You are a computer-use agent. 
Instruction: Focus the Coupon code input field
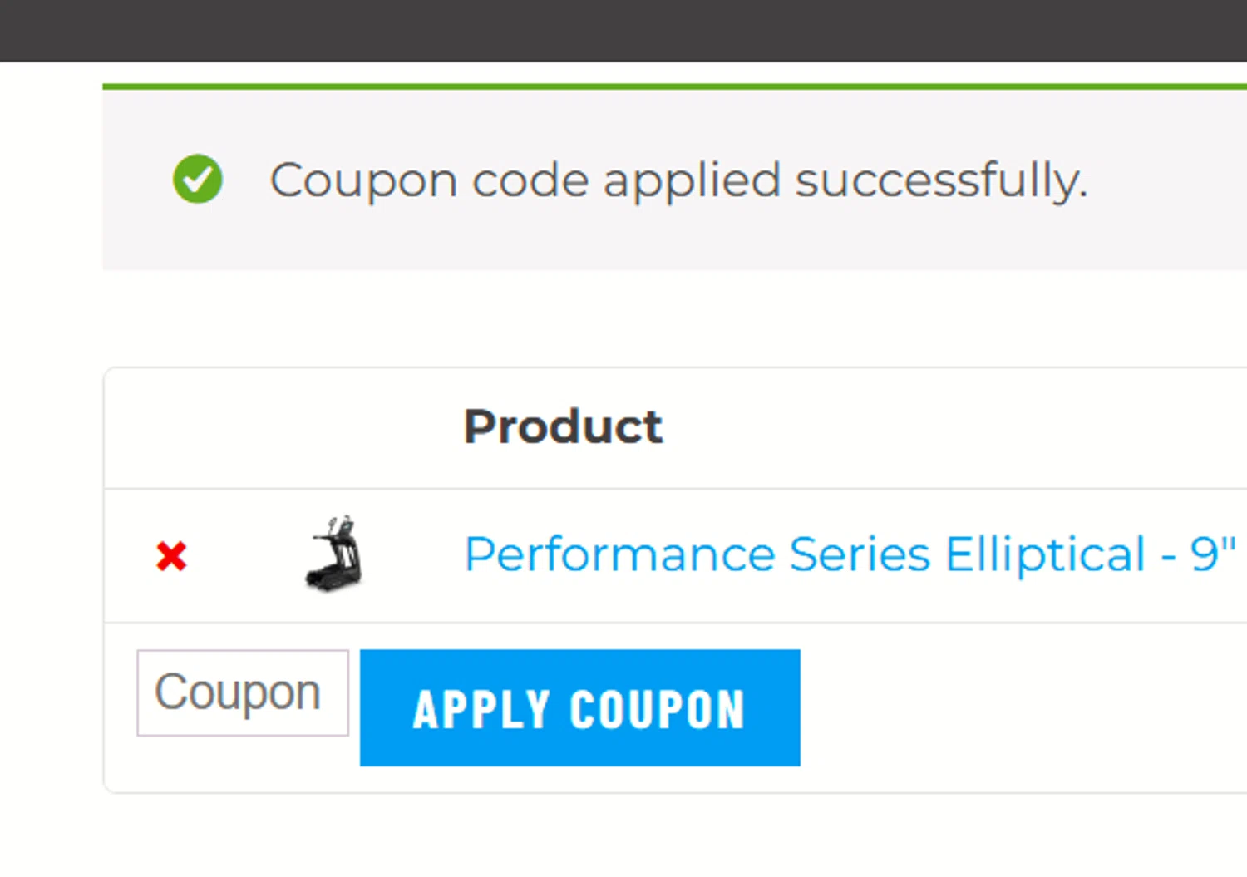(242, 693)
